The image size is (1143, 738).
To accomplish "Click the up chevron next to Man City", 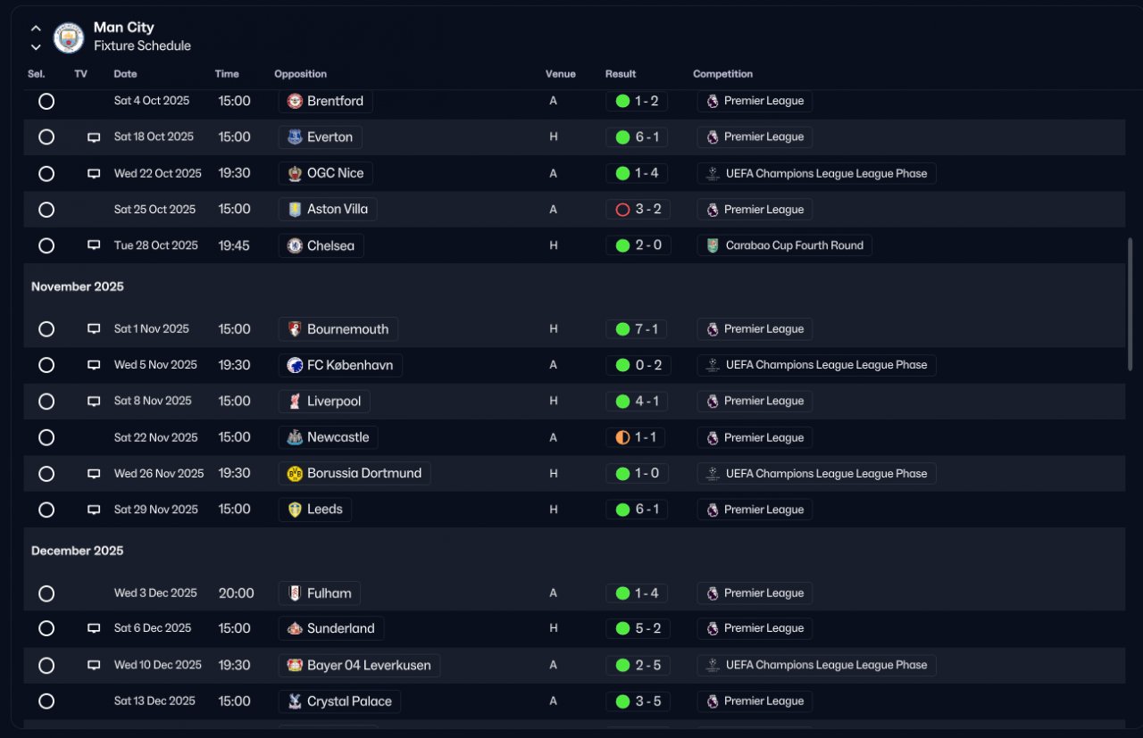I will tap(36, 28).
